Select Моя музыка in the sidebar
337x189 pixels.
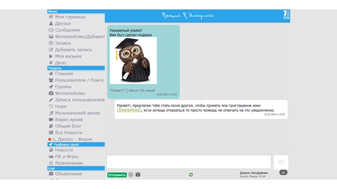pyautogui.click(x=68, y=56)
